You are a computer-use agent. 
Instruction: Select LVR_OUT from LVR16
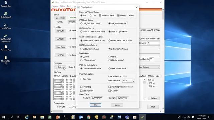pyautogui.click(x=90, y=23)
